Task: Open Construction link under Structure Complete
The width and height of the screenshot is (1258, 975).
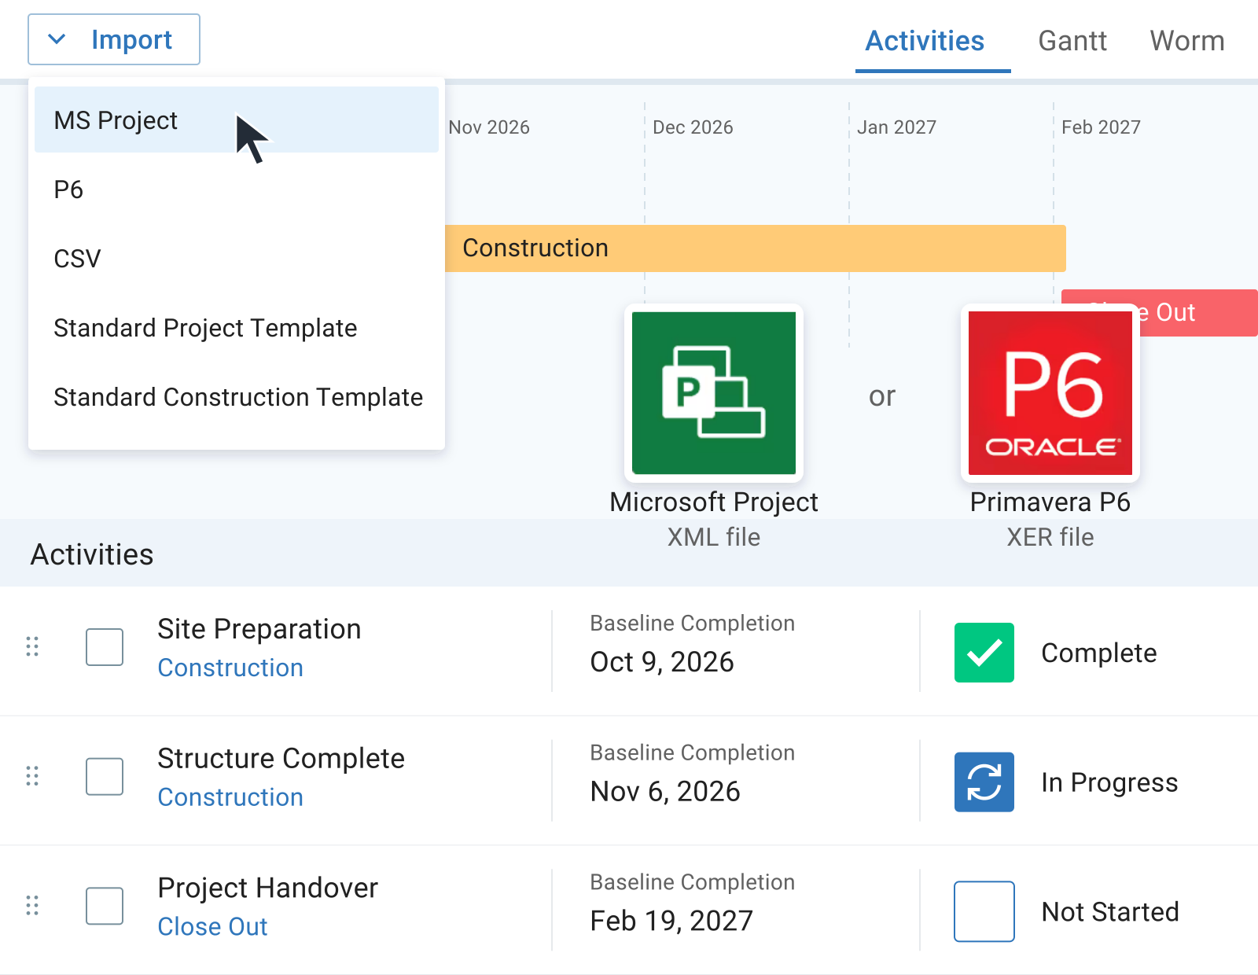Action: click(x=230, y=797)
